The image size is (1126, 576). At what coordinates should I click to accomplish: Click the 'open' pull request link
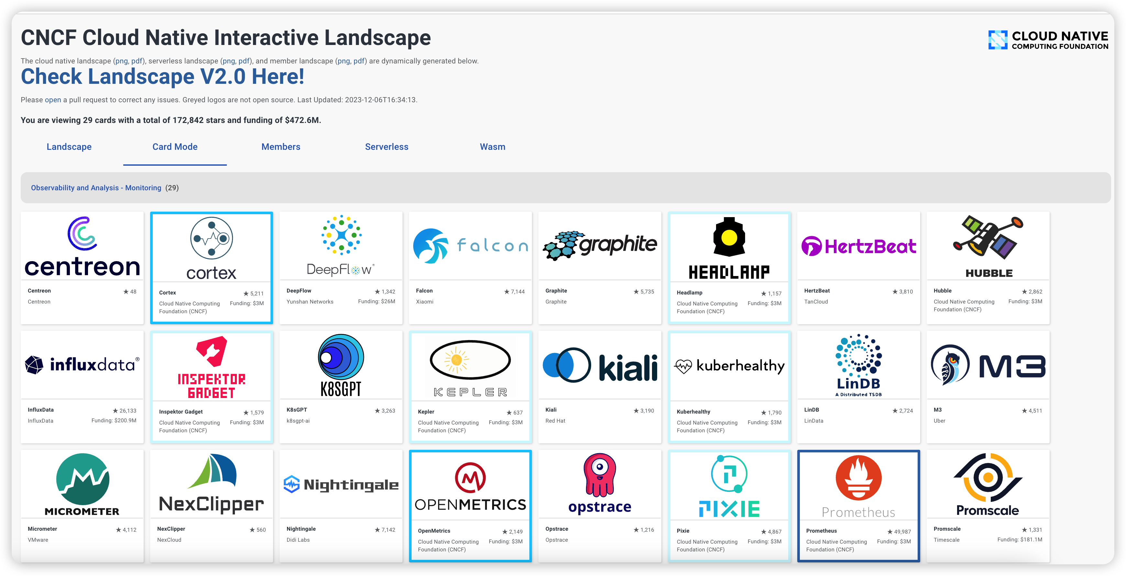(53, 100)
